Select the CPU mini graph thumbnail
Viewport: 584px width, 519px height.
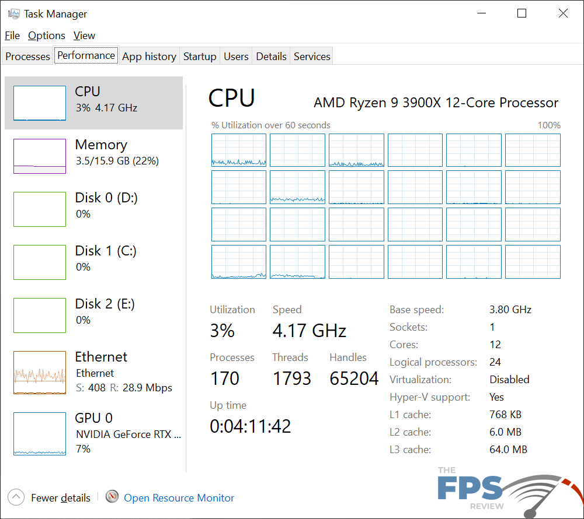tap(40, 103)
